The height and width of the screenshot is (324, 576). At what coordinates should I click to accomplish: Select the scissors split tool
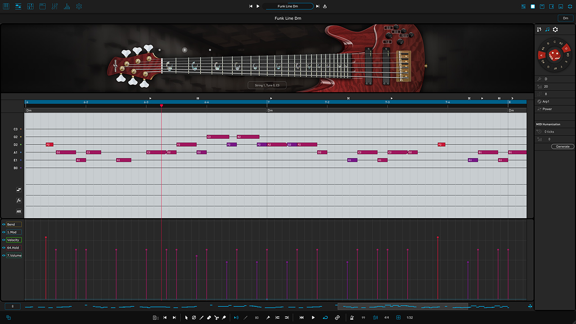coord(216,318)
